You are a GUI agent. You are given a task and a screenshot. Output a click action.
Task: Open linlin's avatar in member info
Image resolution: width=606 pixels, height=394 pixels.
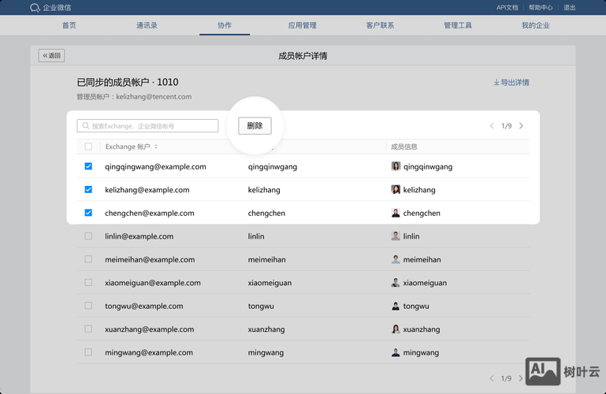click(396, 236)
